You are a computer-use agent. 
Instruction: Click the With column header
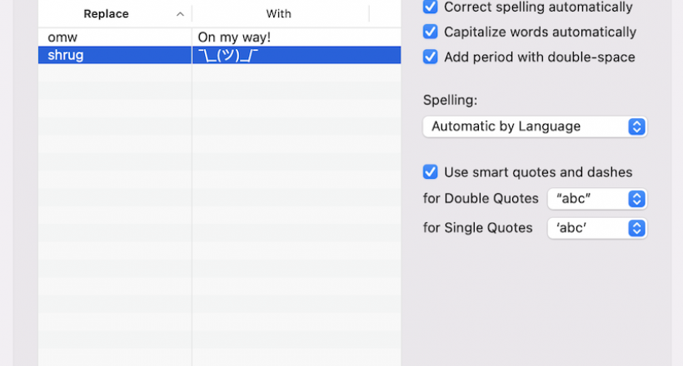click(278, 14)
